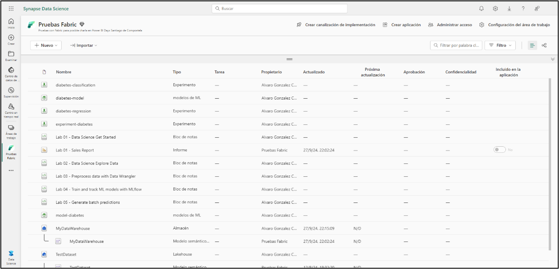The width and height of the screenshot is (559, 269).
Task: Select Pruebas Fabric workspace in the sidebar
Action: point(11,152)
